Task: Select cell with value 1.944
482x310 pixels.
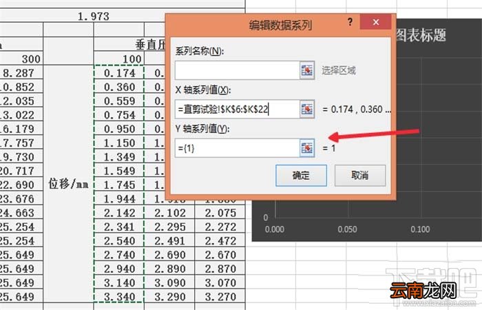Action: click(x=119, y=198)
